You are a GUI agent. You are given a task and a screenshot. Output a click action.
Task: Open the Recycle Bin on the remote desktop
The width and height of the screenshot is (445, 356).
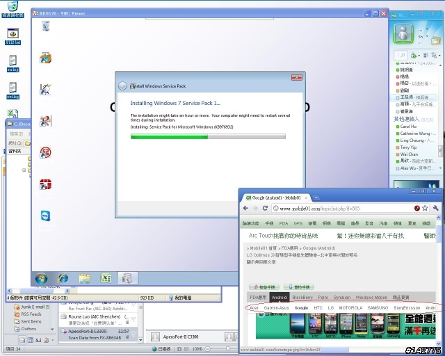tap(45, 26)
